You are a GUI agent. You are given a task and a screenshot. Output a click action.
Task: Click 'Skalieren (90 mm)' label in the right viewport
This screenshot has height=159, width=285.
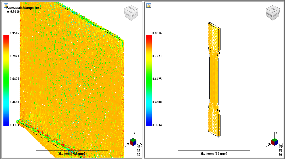click(x=214, y=154)
